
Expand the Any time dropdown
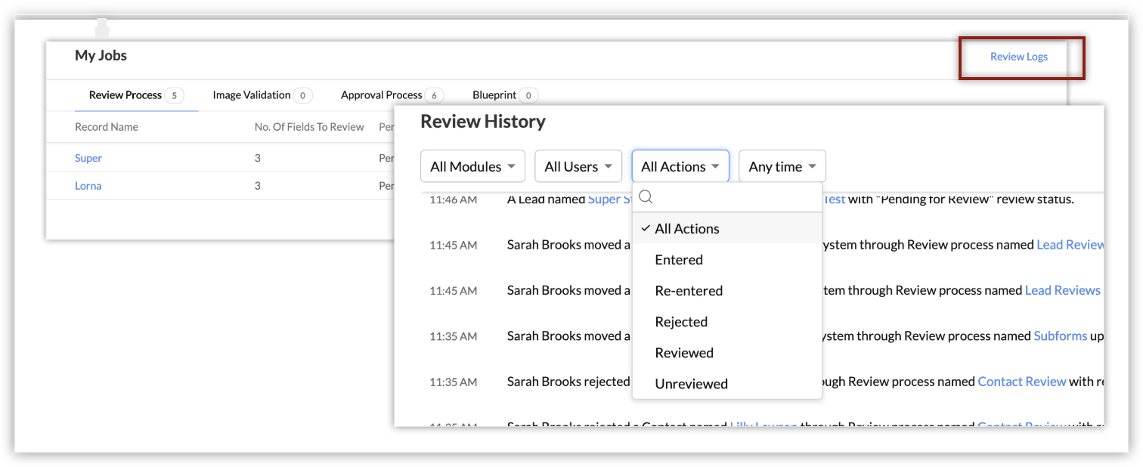(x=782, y=166)
